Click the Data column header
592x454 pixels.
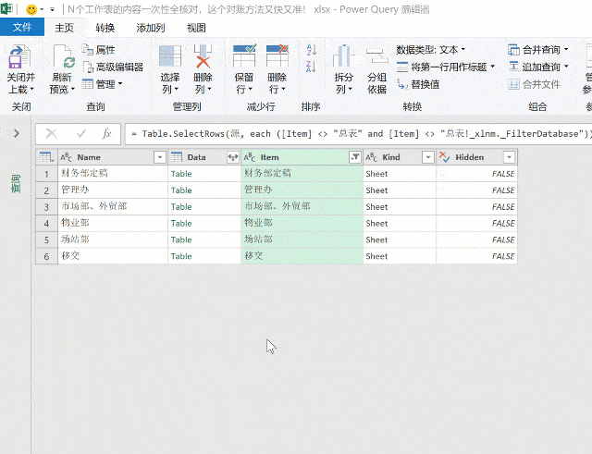click(203, 157)
